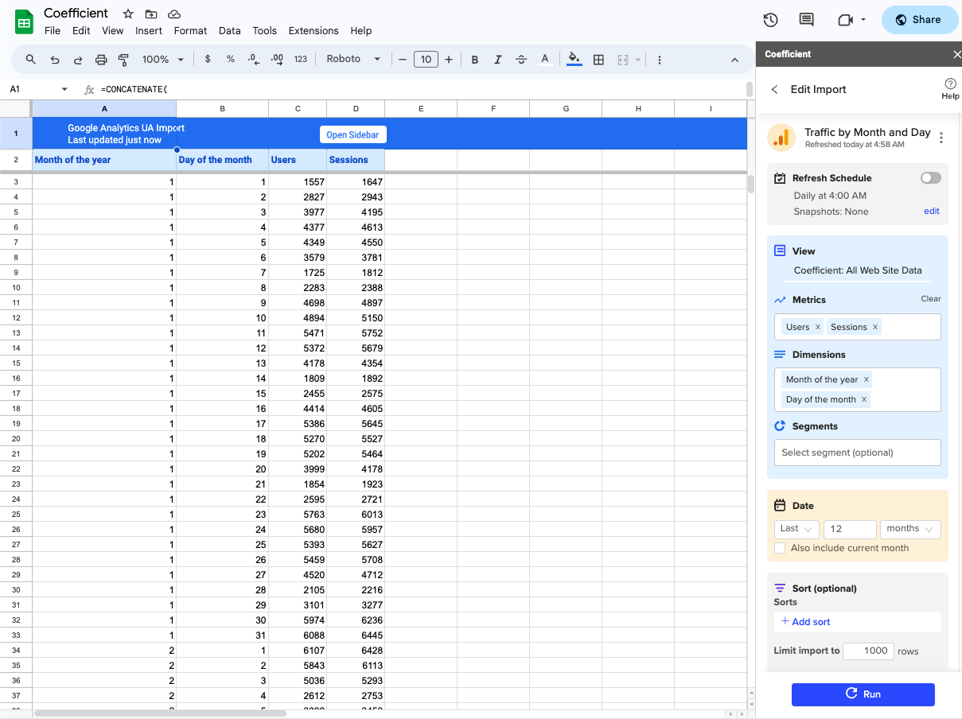This screenshot has width=962, height=719.
Task: Close the Coefficient sidebar
Action: 956,54
